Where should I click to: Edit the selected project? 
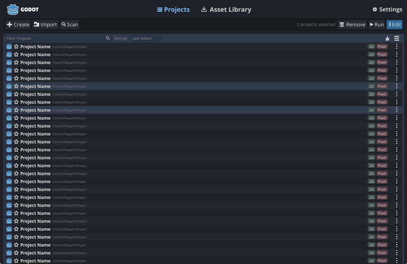pyautogui.click(x=395, y=24)
